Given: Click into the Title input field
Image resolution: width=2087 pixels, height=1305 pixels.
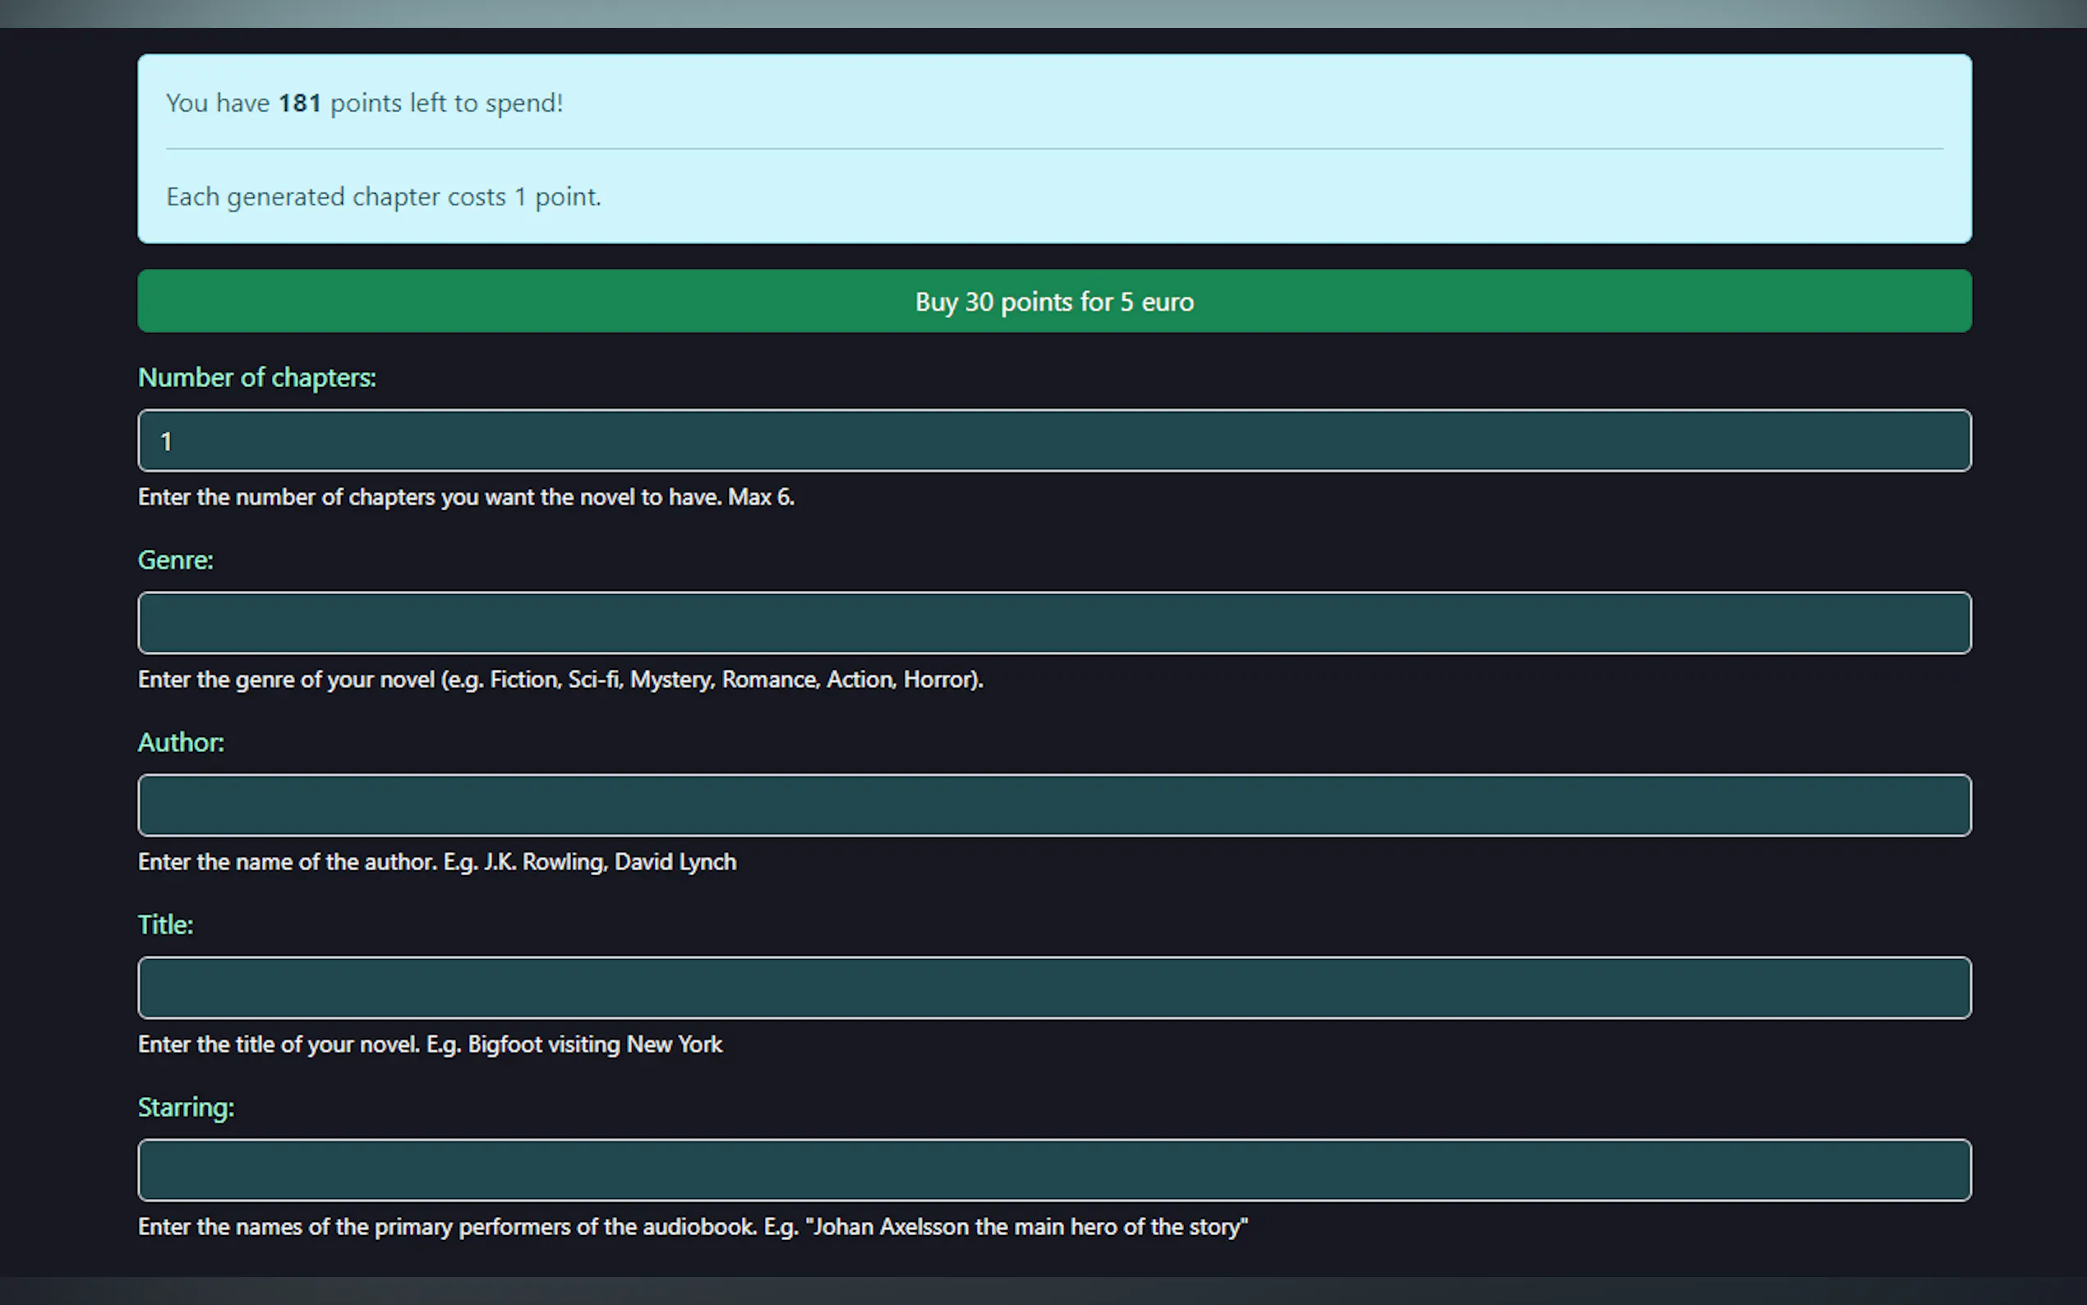Looking at the screenshot, I should click(x=1053, y=988).
